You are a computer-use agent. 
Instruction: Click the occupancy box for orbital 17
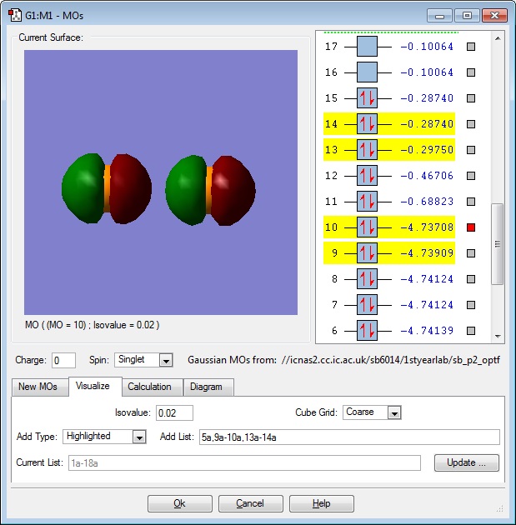(367, 46)
